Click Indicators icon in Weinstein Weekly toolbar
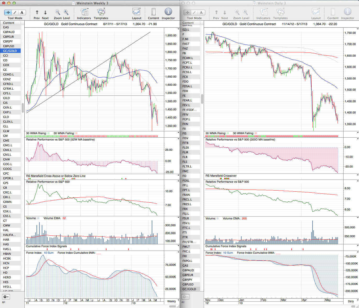Screen dimensions: 359x308 [x=84, y=12]
